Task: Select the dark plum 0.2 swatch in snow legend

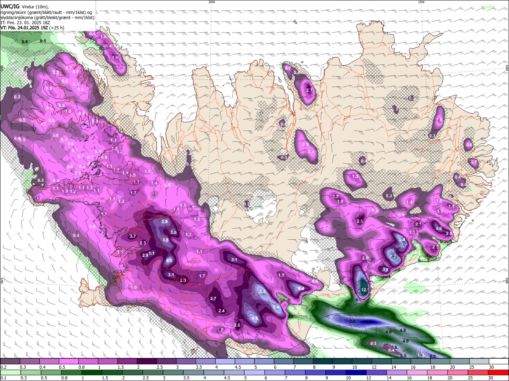Action: click(10, 361)
